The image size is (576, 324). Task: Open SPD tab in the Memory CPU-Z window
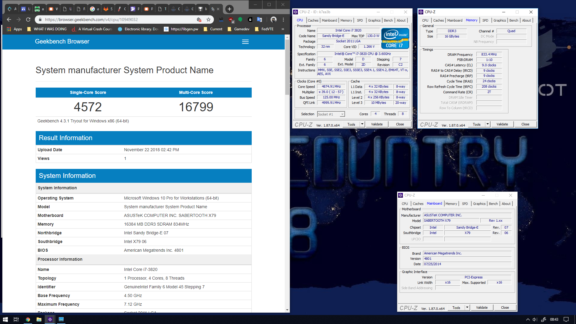pos(485,20)
